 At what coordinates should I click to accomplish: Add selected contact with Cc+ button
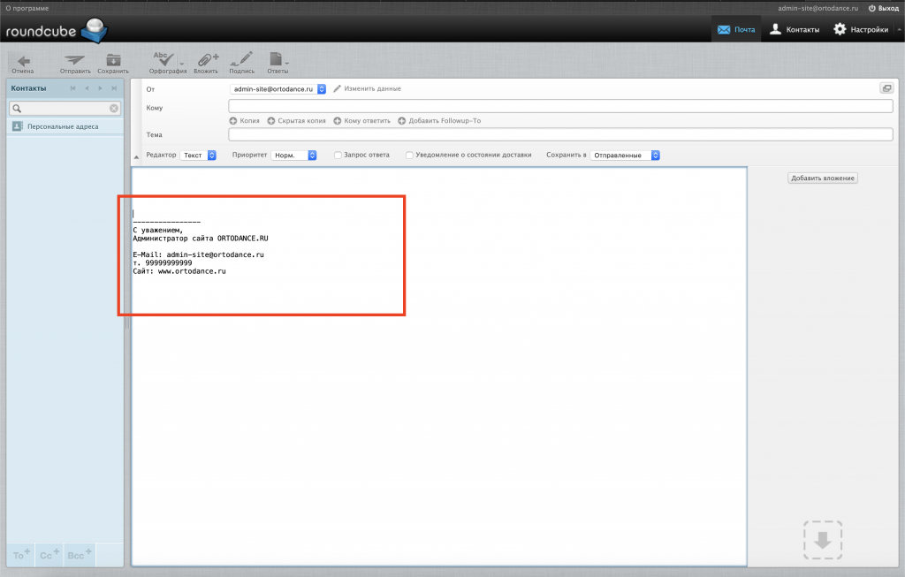(49, 555)
